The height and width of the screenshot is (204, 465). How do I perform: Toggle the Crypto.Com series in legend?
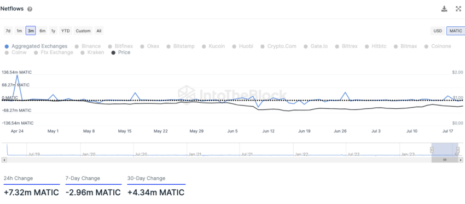(x=278, y=46)
